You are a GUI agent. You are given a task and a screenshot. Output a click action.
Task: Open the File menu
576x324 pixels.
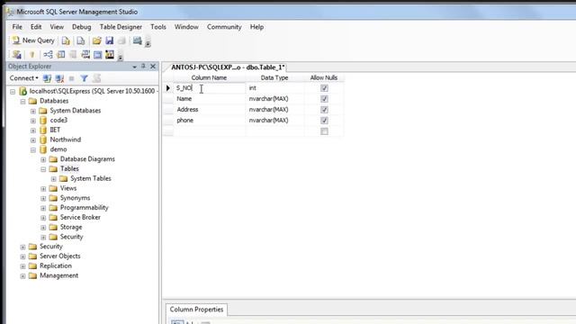click(17, 27)
